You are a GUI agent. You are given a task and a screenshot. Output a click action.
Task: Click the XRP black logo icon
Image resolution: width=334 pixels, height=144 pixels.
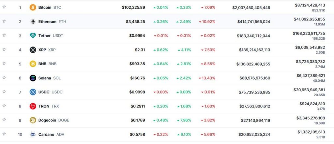pyautogui.click(x=33, y=50)
